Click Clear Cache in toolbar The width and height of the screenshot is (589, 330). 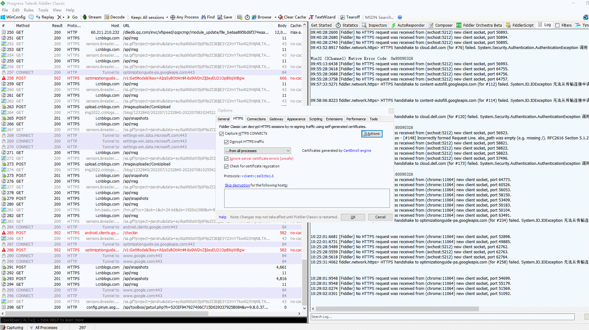coord(292,17)
